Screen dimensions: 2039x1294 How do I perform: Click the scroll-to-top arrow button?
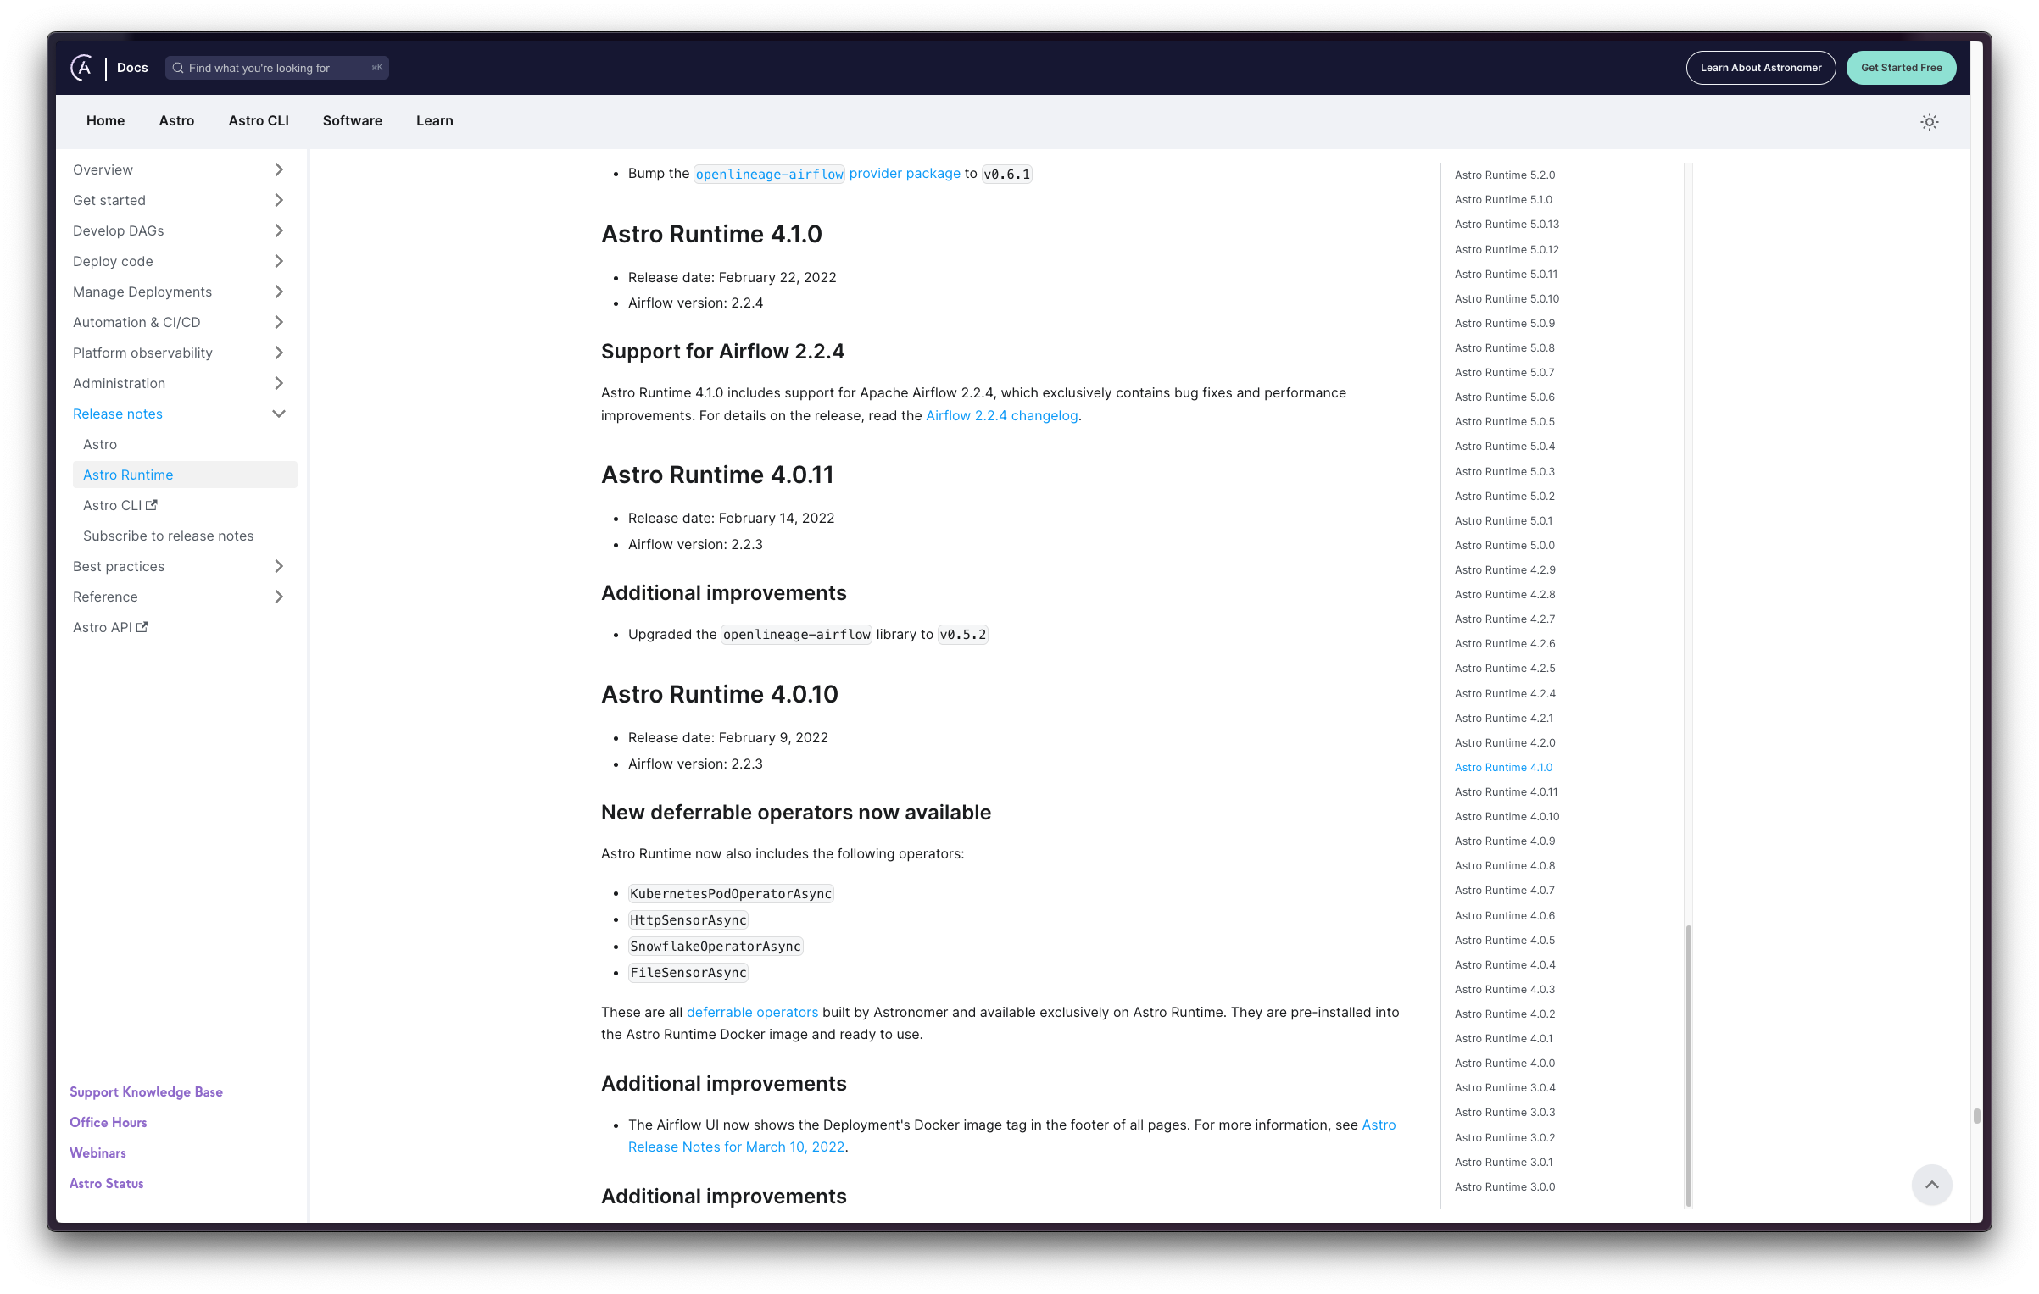click(x=1931, y=1184)
